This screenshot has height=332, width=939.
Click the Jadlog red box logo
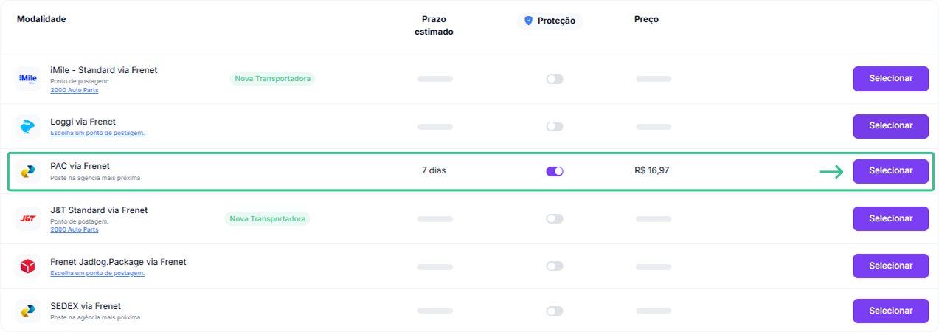tap(28, 266)
